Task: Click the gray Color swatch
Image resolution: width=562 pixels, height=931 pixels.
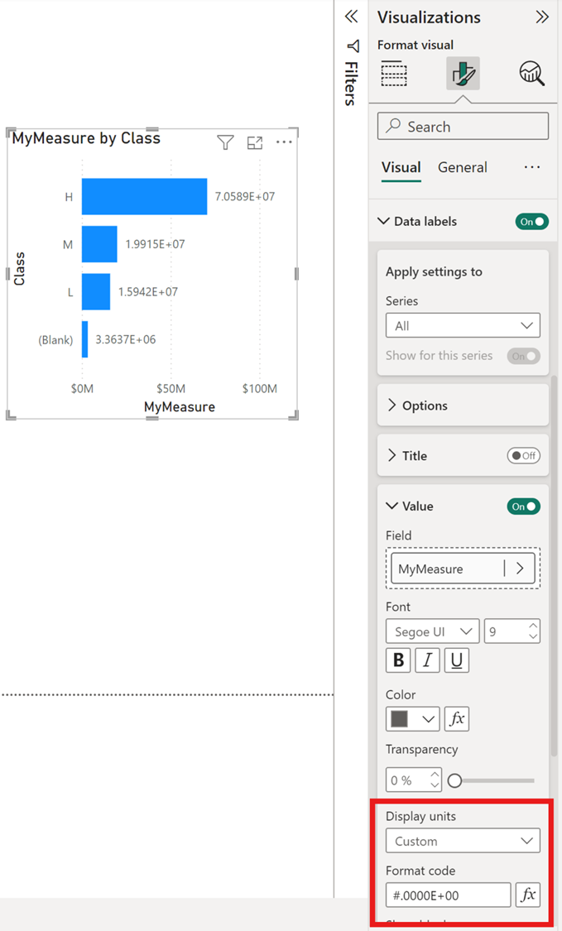Action: click(x=399, y=719)
